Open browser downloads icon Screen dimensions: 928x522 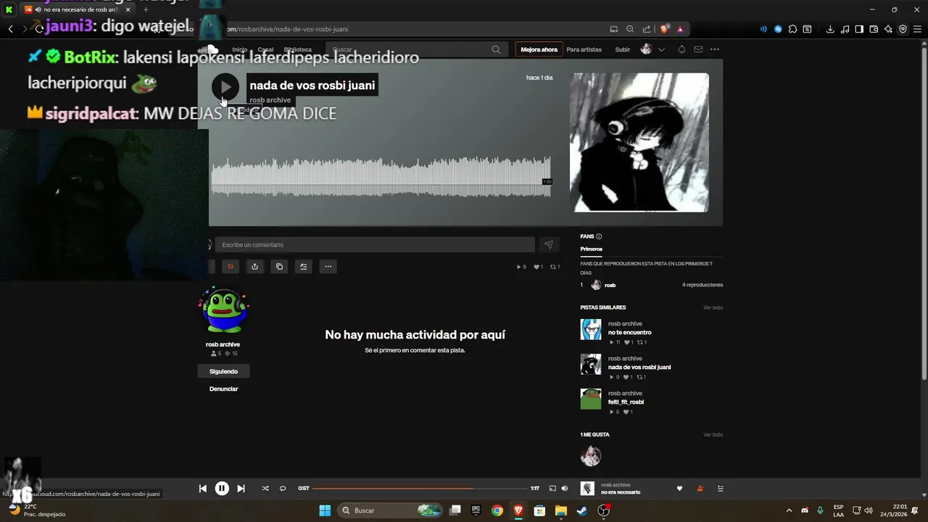click(830, 29)
